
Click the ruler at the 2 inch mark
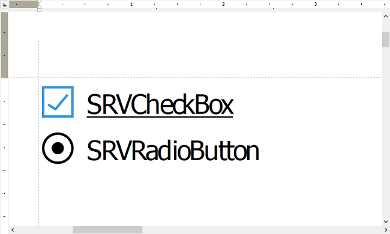click(x=223, y=4)
